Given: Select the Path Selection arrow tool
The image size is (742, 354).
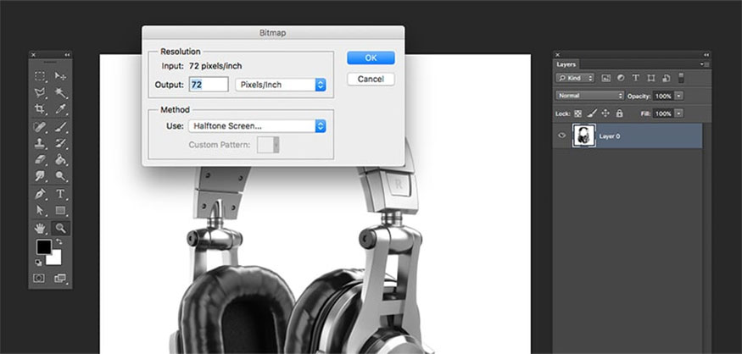Looking at the screenshot, I should [x=40, y=210].
